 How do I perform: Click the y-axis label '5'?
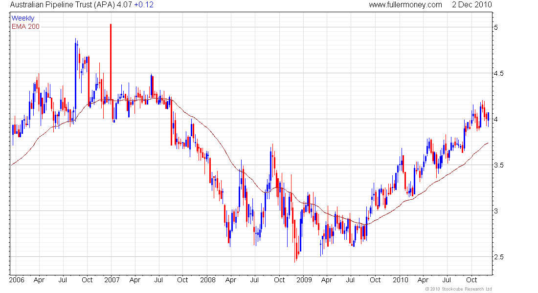point(496,27)
